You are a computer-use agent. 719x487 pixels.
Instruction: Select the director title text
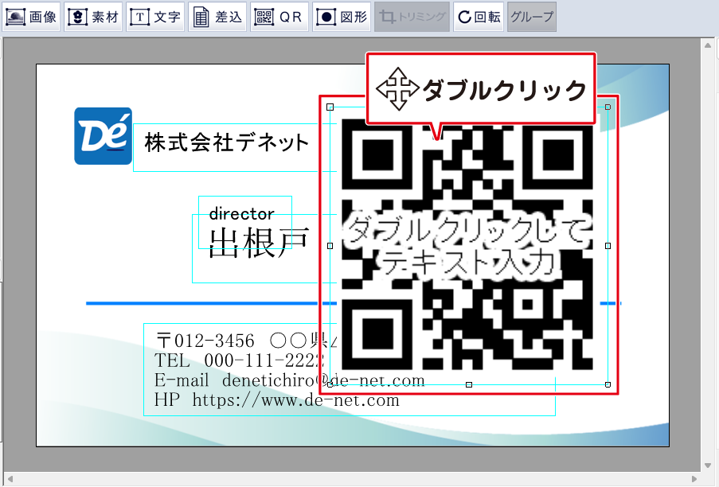(x=241, y=213)
